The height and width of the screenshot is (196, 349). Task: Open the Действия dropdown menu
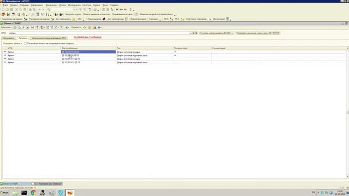(6, 28)
